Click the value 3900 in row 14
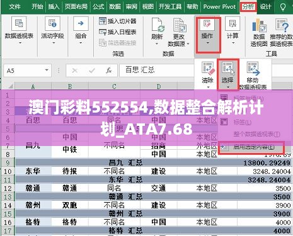Viewport: 293px width, 236px height. 283,205
